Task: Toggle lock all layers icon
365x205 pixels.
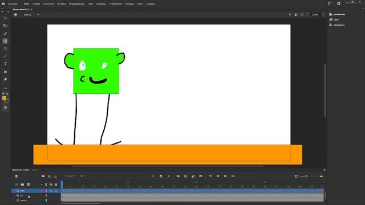Action: point(56,184)
